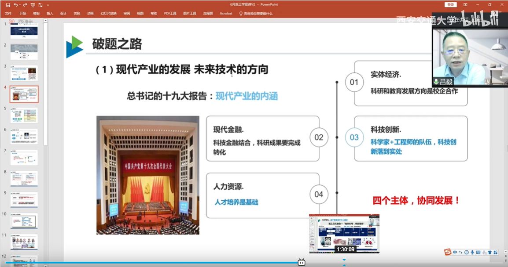This screenshot has width=508, height=267.
Task: Click the start slideshow from beginning icon
Action: pos(33,4)
